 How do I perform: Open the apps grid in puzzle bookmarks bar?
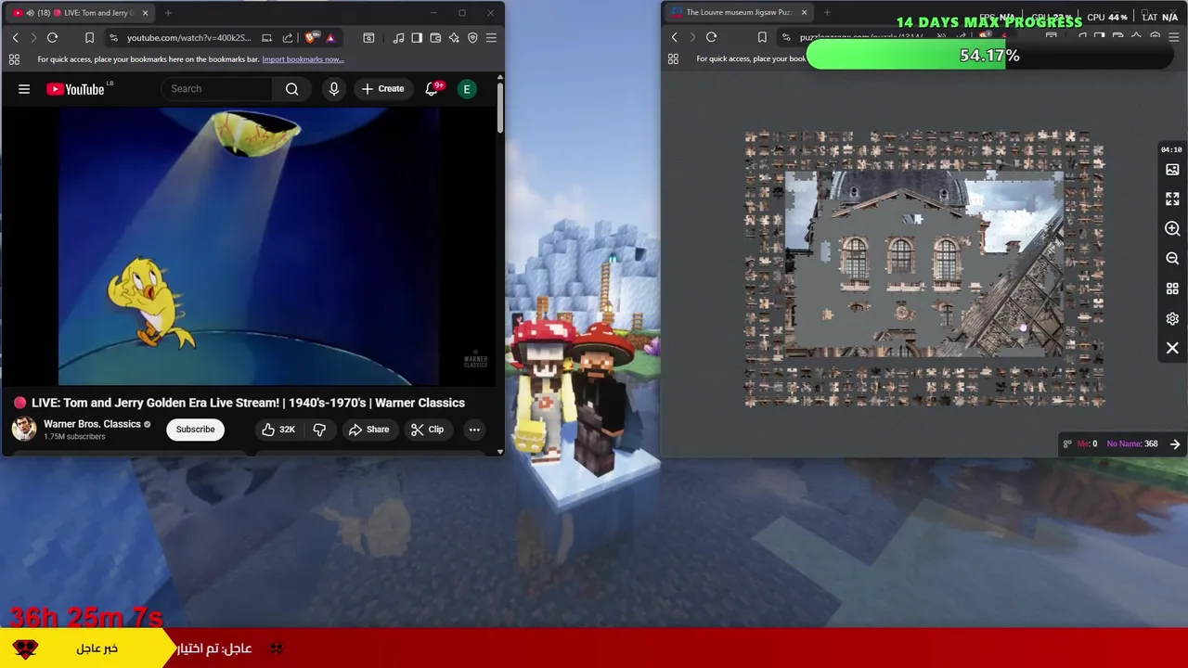pyautogui.click(x=673, y=58)
